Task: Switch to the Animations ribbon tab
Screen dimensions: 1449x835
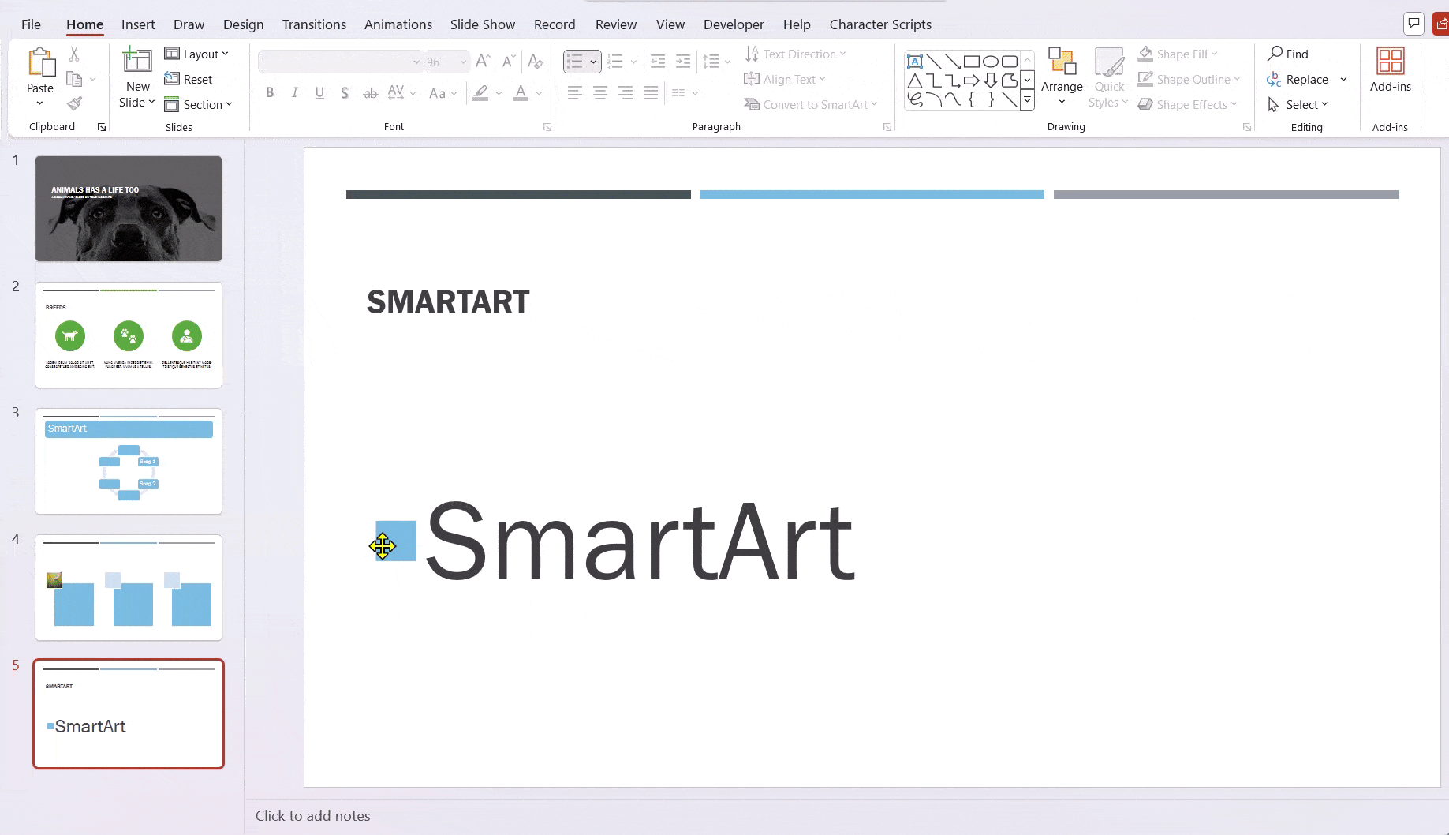Action: (x=398, y=24)
